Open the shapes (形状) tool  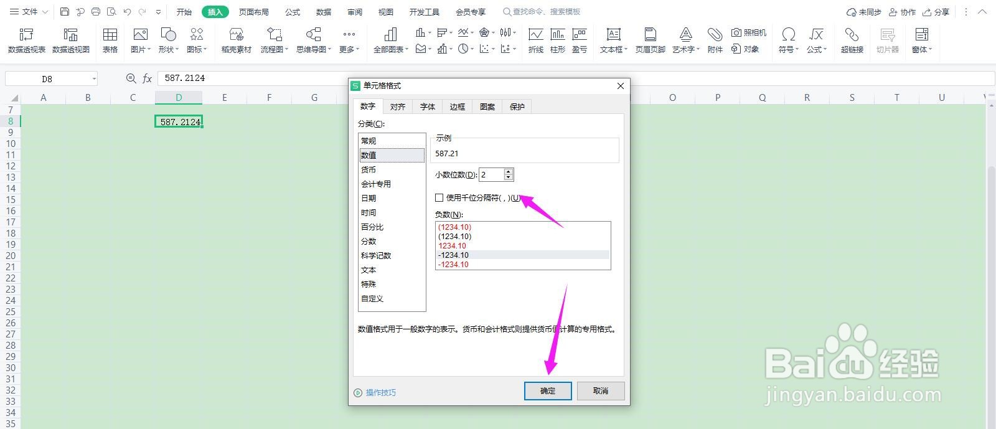tap(168, 40)
